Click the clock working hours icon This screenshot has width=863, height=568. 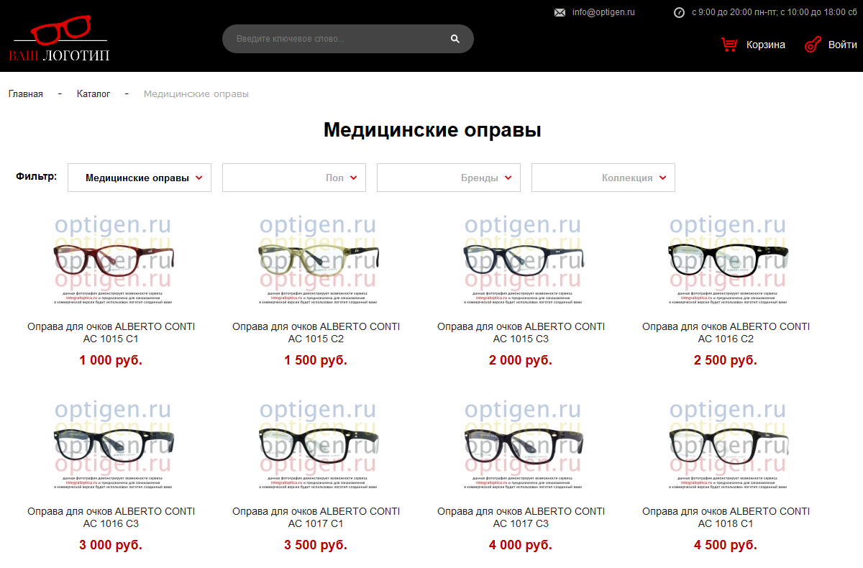(679, 12)
